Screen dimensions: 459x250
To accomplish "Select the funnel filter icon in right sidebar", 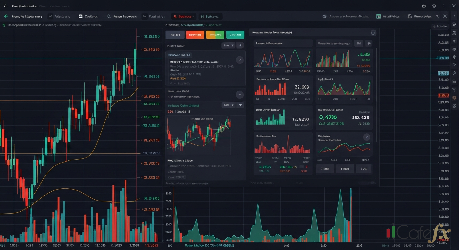I will [x=454, y=90].
